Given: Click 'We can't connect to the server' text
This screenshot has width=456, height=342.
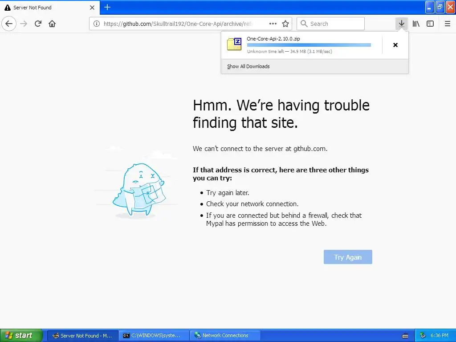Looking at the screenshot, I should pos(260,149).
